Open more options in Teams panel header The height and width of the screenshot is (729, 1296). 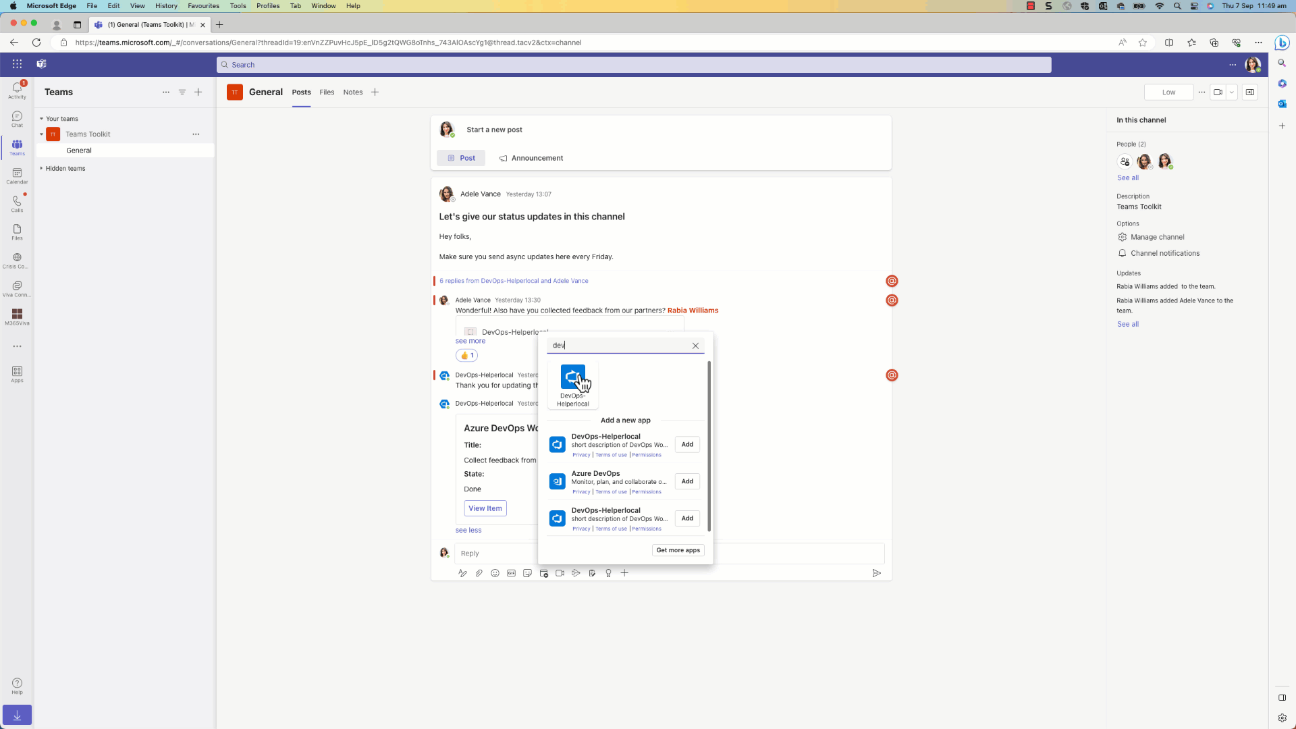coord(166,92)
